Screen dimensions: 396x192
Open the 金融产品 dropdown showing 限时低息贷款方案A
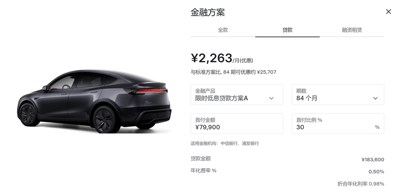[x=237, y=95]
